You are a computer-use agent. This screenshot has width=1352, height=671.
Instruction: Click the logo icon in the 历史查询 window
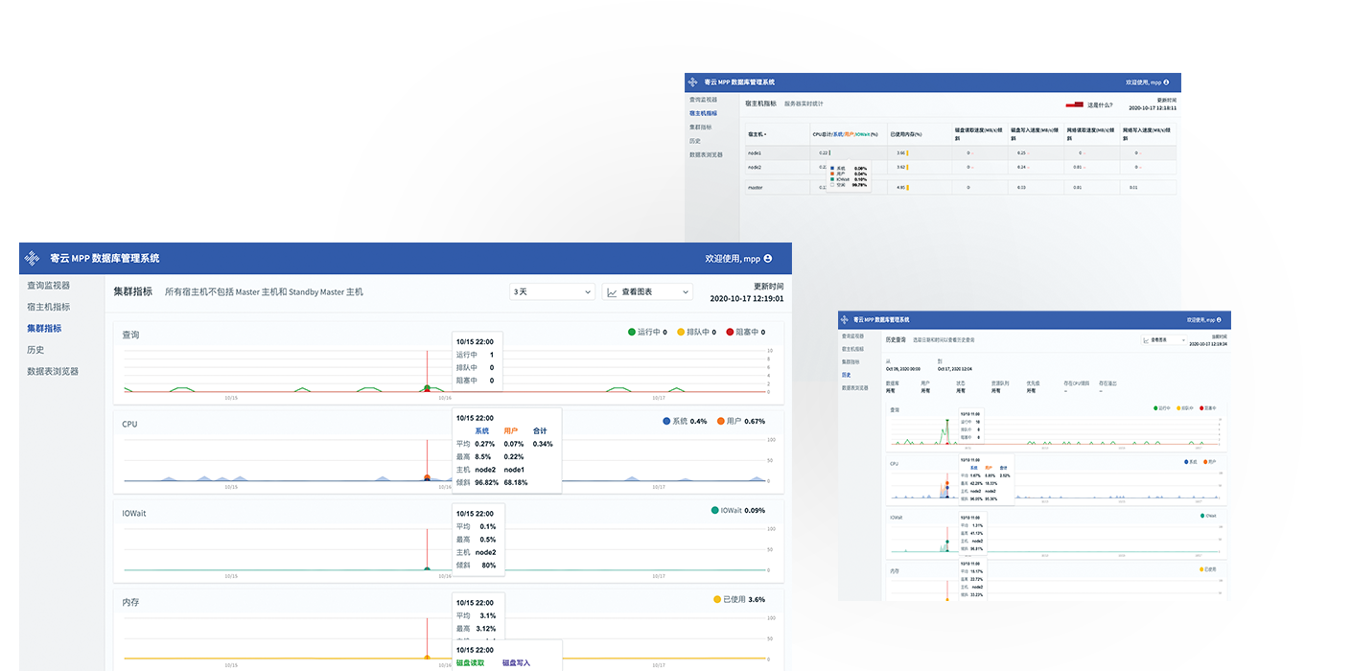point(845,319)
